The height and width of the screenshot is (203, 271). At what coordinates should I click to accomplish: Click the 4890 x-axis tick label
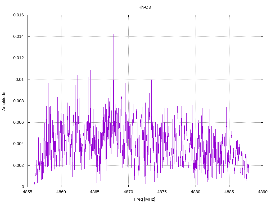click(x=263, y=192)
